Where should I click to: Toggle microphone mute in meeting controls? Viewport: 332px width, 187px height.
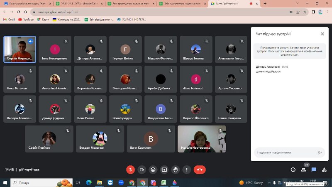(130, 170)
